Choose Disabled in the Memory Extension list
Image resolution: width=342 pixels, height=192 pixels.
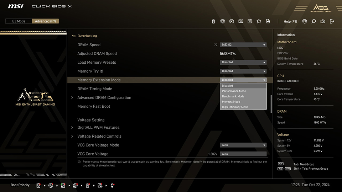click(x=243, y=86)
